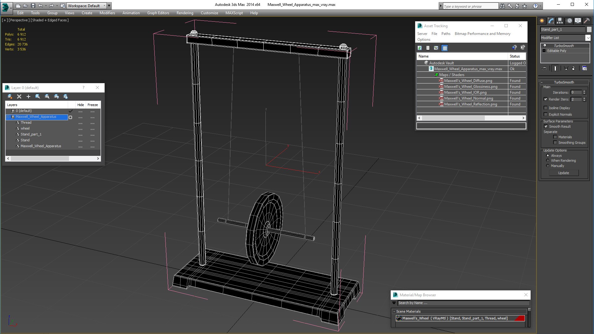Open the Paths menu in Asset Tracking
This screenshot has width=594, height=334.
tap(445, 34)
